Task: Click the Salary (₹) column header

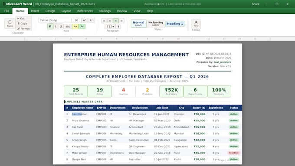Action: pos(199,108)
